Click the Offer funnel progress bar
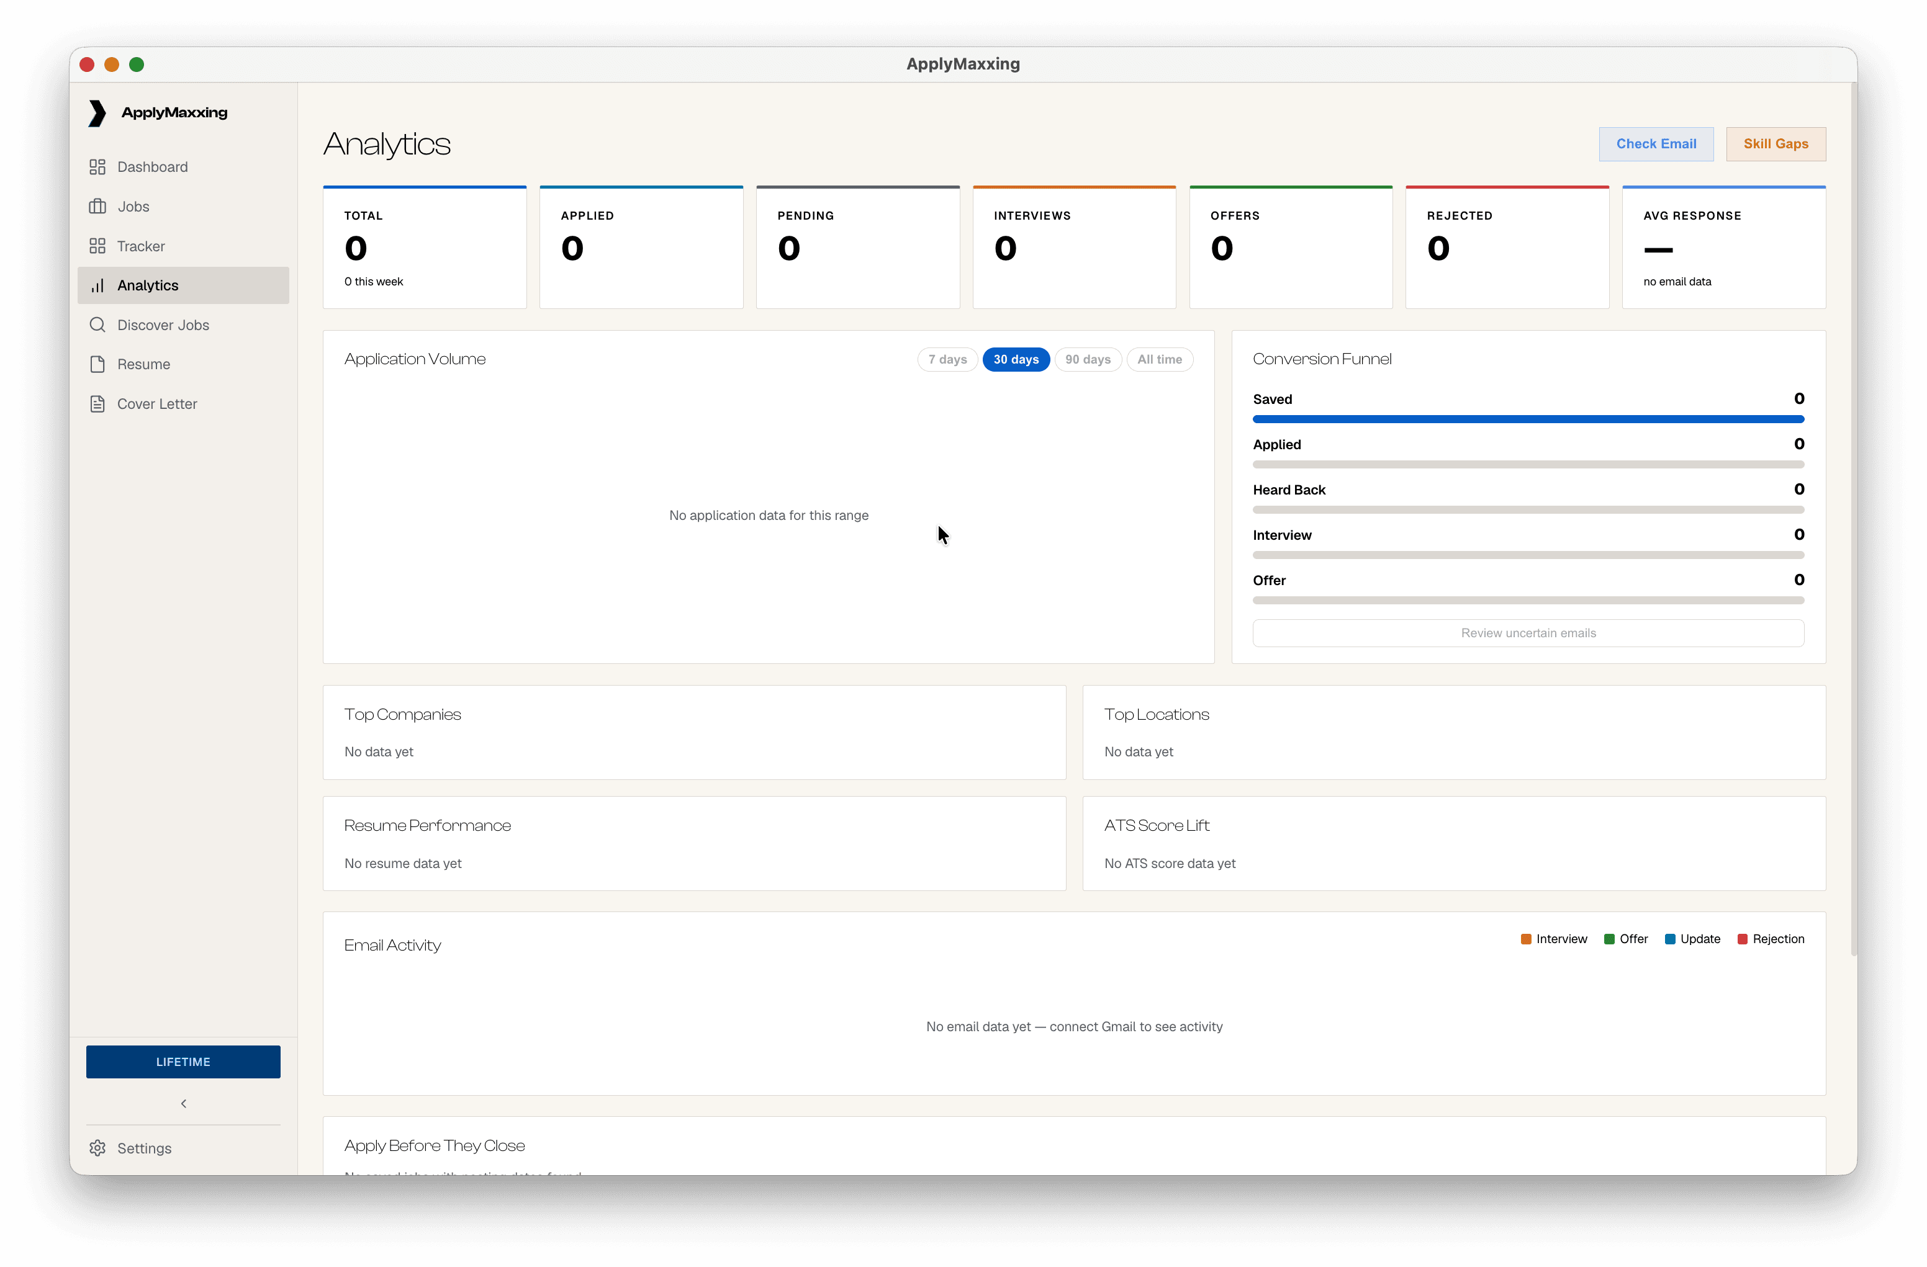The image size is (1927, 1267). click(x=1528, y=601)
